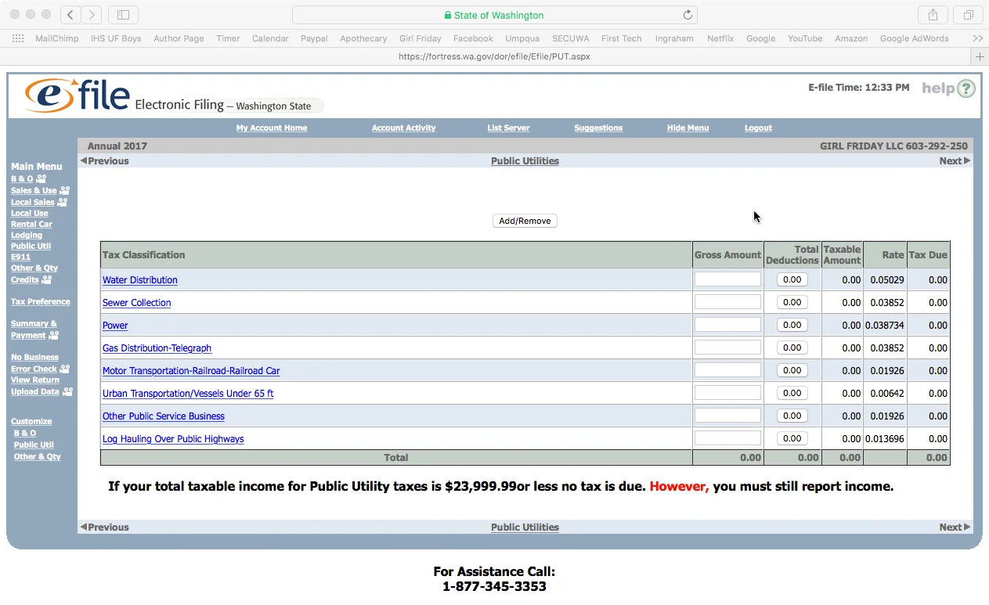
Task: Click Power gross amount field
Action: click(x=727, y=325)
